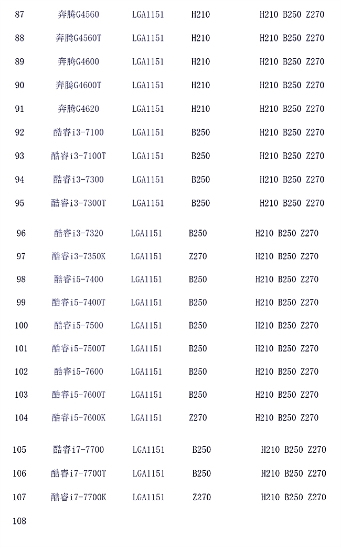The width and height of the screenshot is (341, 547).
Task: Click the LGA1151 socket in row 106
Action: coord(148,473)
